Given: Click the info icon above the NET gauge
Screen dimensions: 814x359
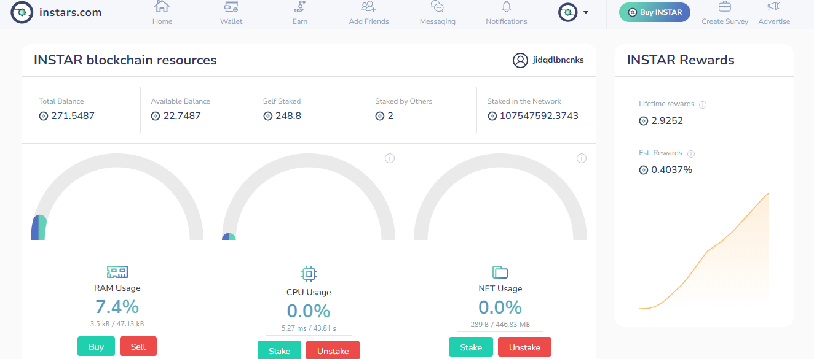Looking at the screenshot, I should click(582, 158).
